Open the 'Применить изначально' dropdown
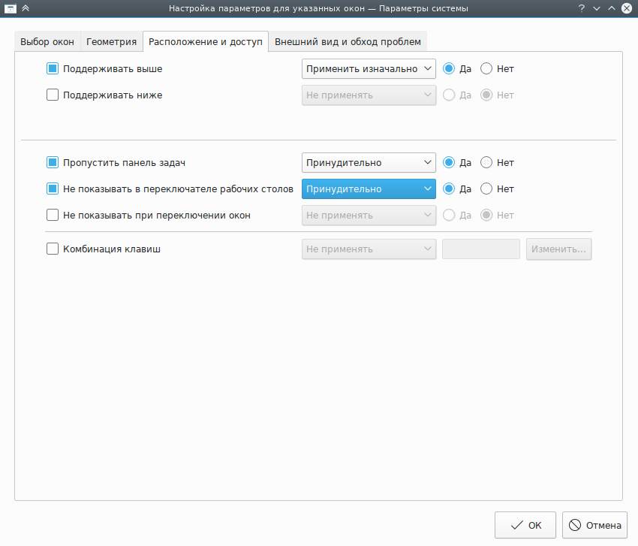Screen dimensions: 638x546 click(369, 68)
